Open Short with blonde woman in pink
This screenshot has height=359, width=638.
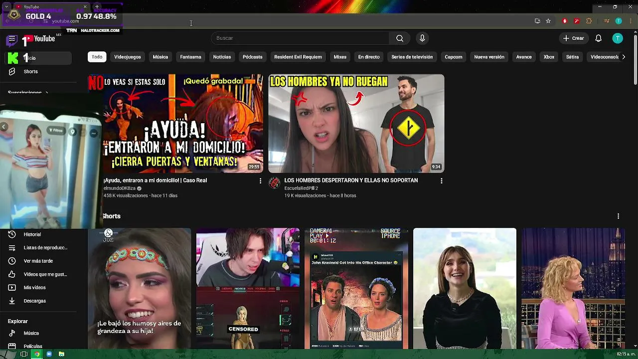[573, 289]
